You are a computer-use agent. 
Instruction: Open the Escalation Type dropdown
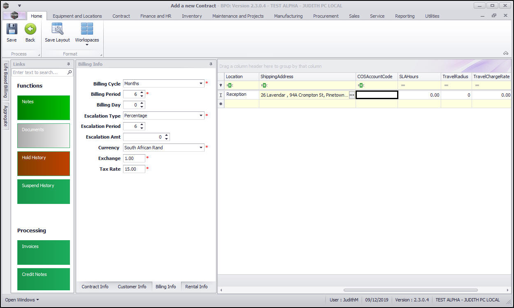(x=201, y=116)
